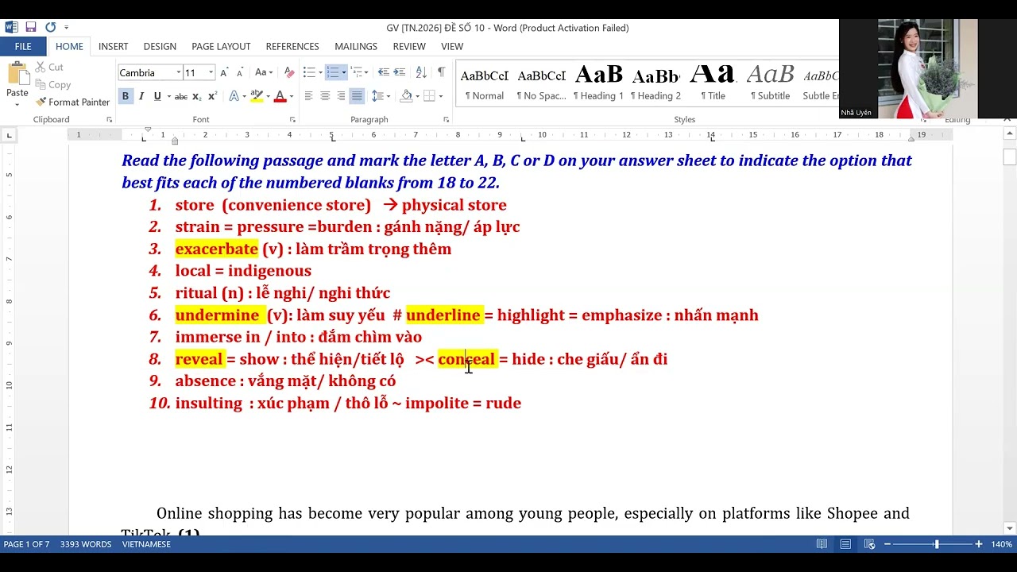Decrease paragraph indent

click(x=383, y=72)
